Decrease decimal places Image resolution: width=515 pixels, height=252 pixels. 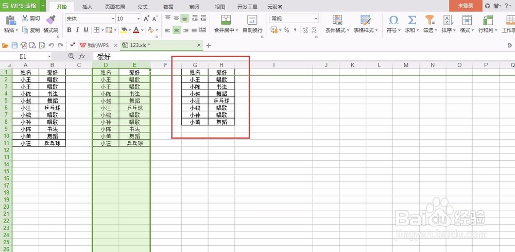coord(314,30)
